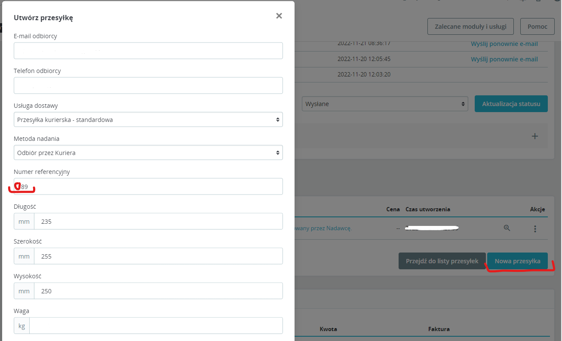562x341 pixels.
Task: Resend e-mail for 2022-11-21 08:36:17 entry
Action: (504, 43)
